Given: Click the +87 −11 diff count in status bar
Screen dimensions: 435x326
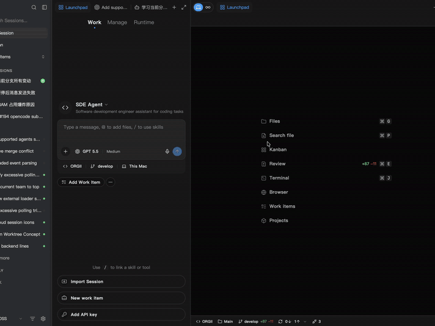Looking at the screenshot, I should [x=266, y=322].
